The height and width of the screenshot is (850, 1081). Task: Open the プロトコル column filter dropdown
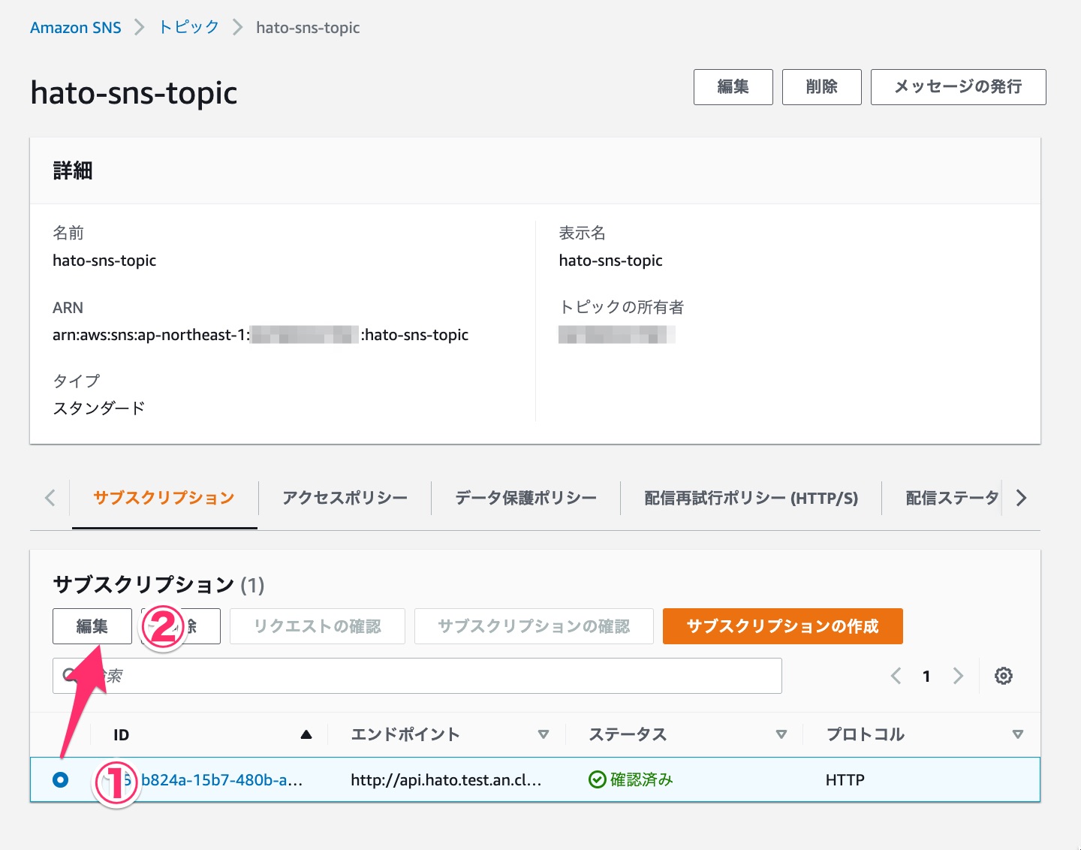click(1018, 734)
